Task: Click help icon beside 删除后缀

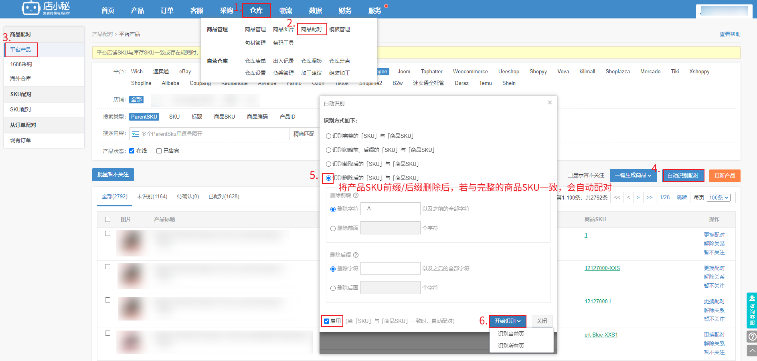Action: (356, 255)
